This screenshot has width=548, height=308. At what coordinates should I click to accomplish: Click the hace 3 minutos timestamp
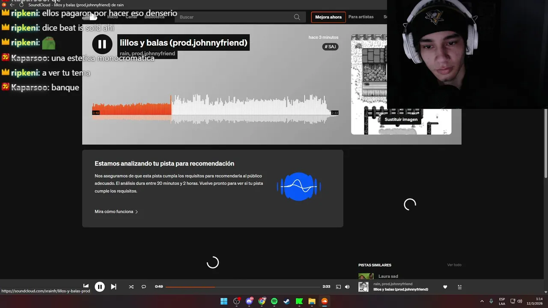[x=323, y=37]
